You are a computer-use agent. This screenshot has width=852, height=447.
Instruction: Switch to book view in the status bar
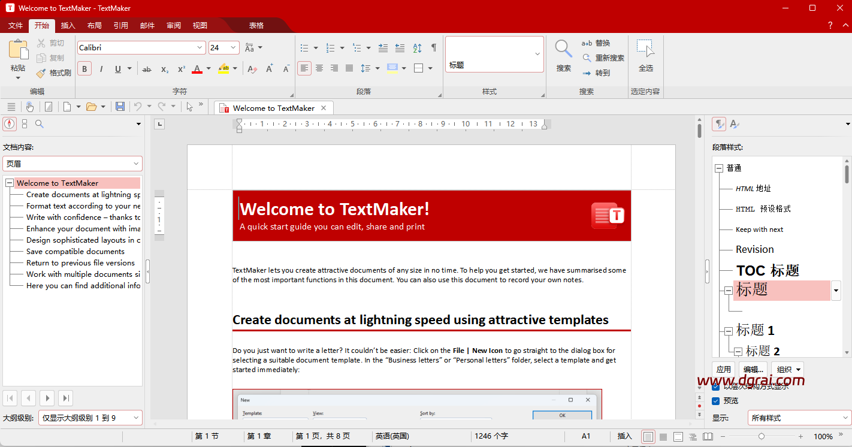[x=708, y=436]
